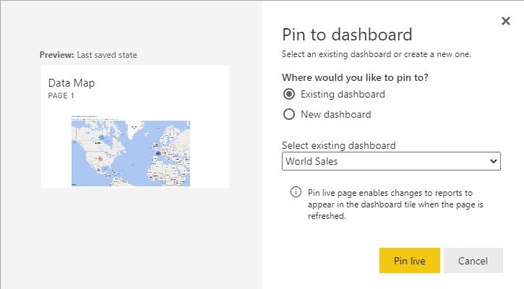This screenshot has width=524, height=289.
Task: Click the purple bubble over Europe
Action: (158, 154)
